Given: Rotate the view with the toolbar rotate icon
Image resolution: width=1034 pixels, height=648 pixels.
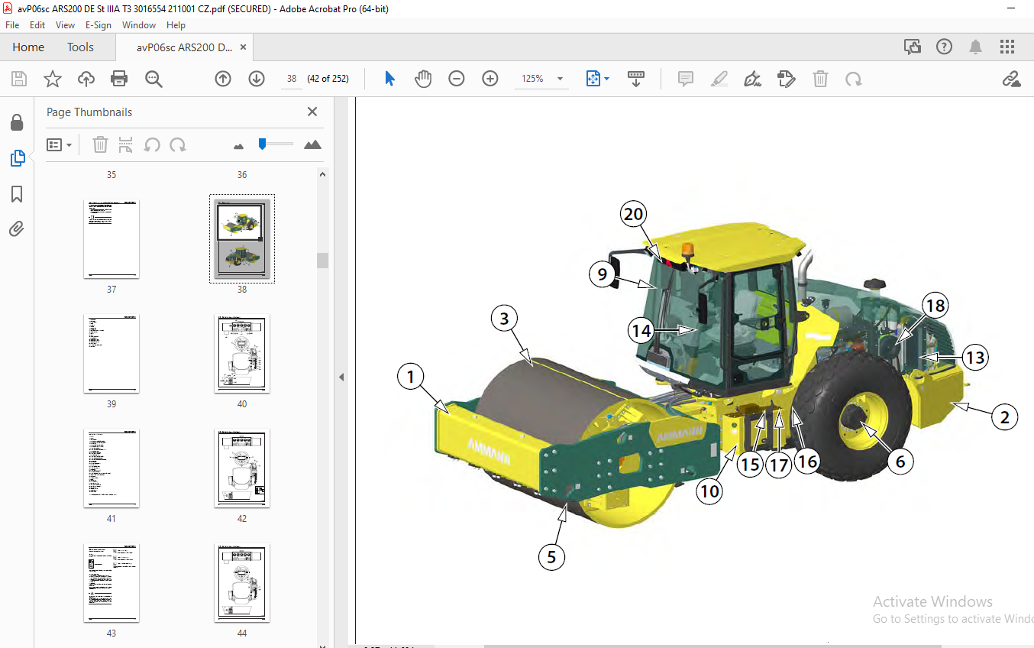Looking at the screenshot, I should pos(854,79).
